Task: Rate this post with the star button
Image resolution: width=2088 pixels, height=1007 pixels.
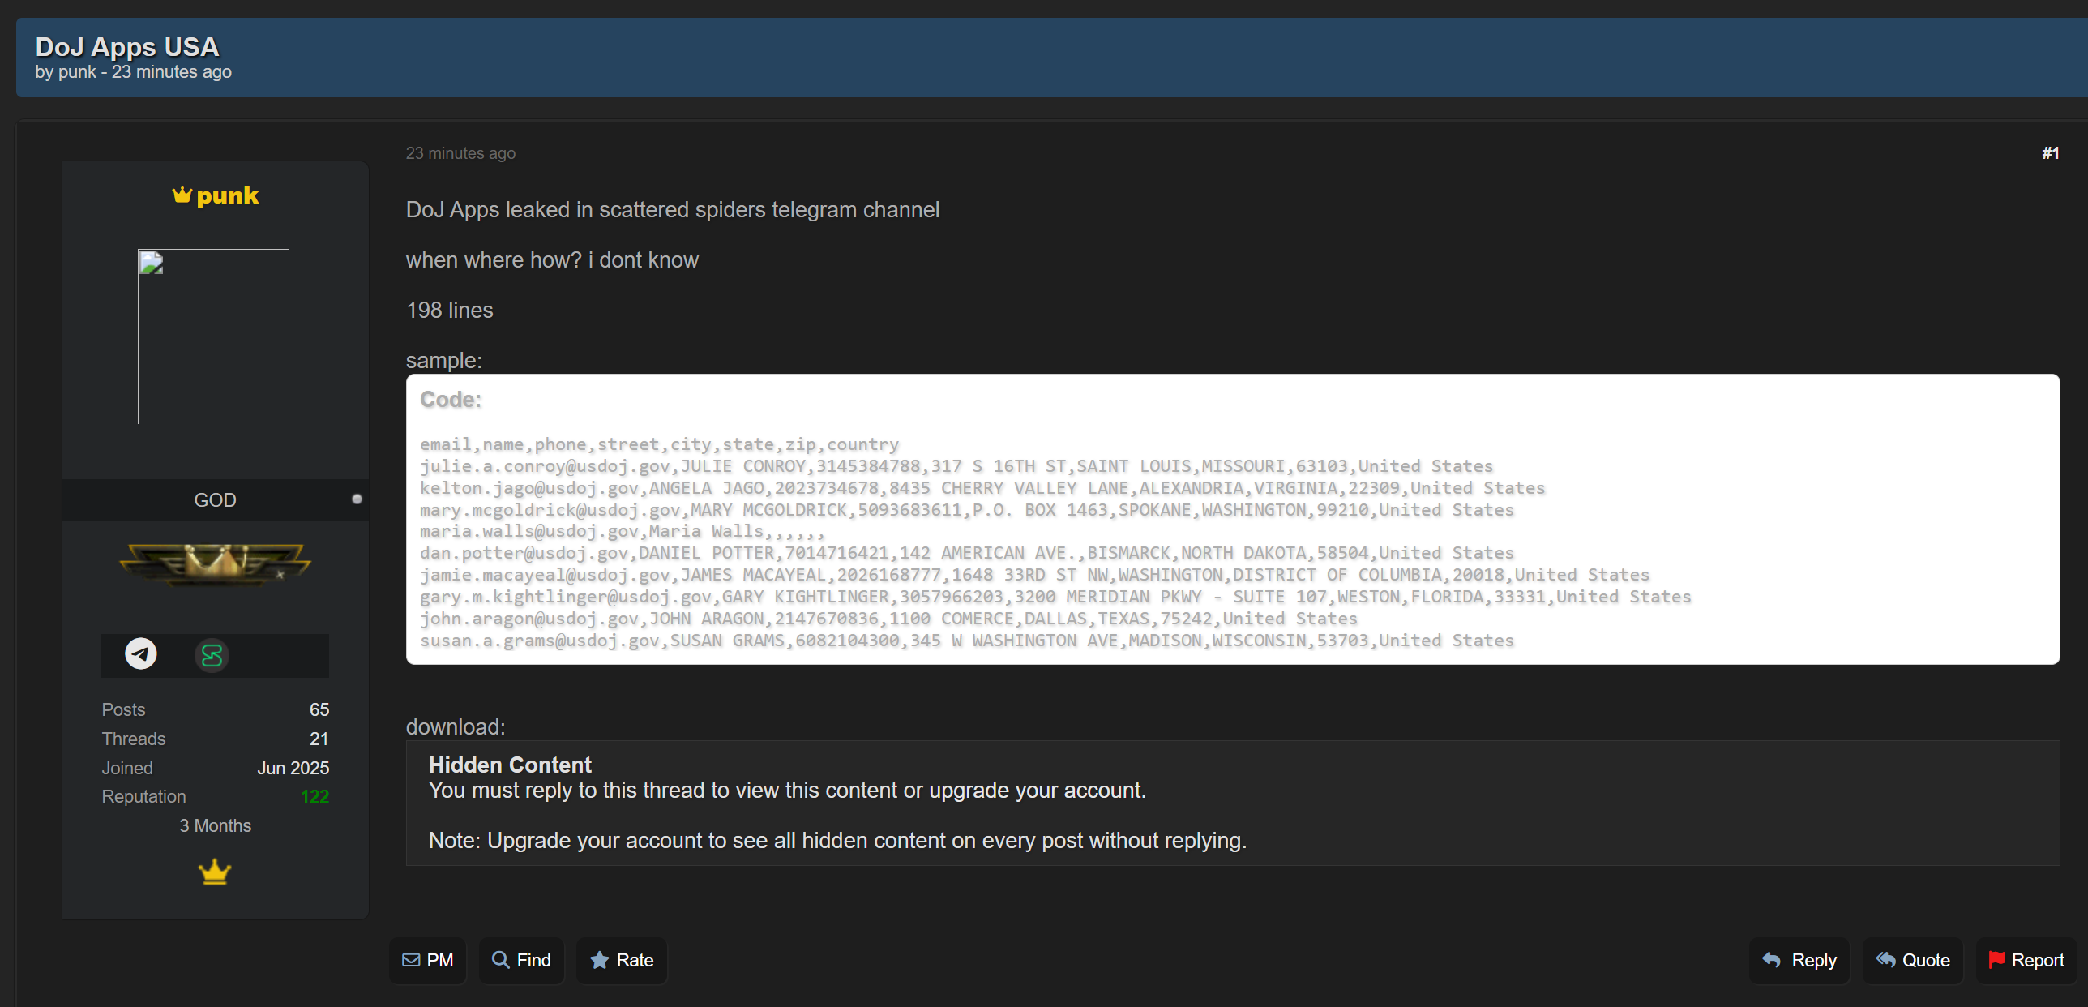Action: [622, 961]
